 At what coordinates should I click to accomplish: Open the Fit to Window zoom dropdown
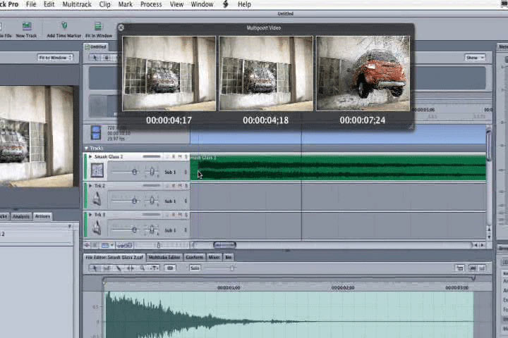55,58
